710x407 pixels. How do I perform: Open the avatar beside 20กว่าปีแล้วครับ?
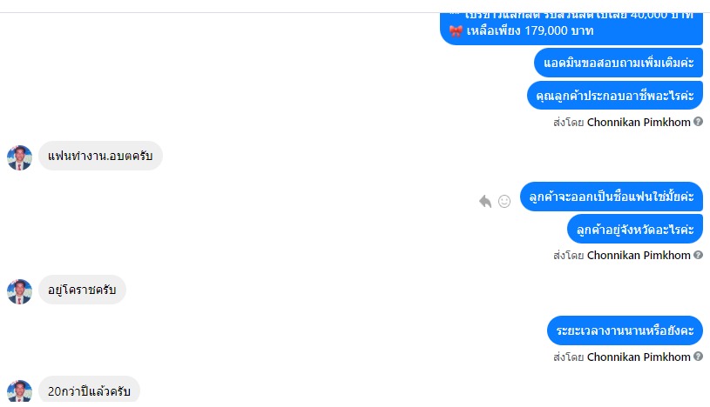[x=19, y=391]
